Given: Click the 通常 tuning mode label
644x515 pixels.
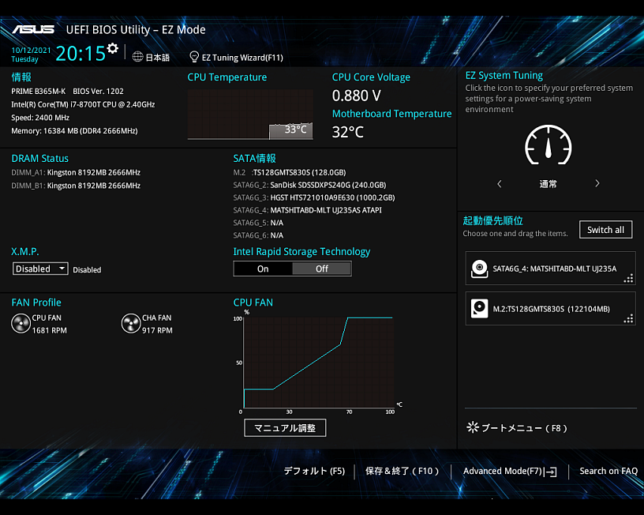Looking at the screenshot, I should point(549,184).
